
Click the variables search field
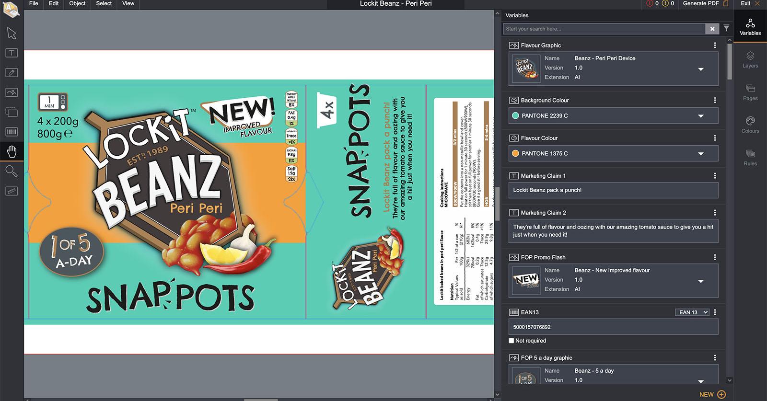click(604, 29)
